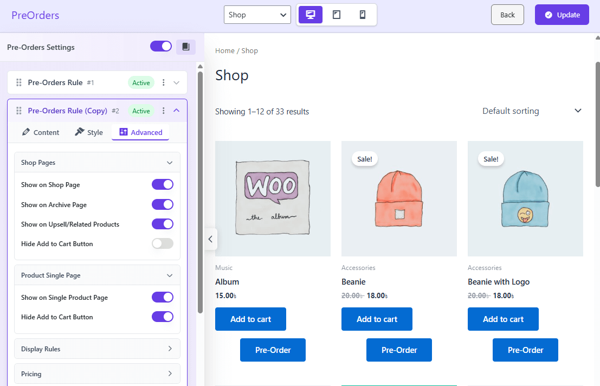The width and height of the screenshot is (600, 386).
Task: Grab drag handle of Pre-Orders Rule #1
Action: (19, 82)
